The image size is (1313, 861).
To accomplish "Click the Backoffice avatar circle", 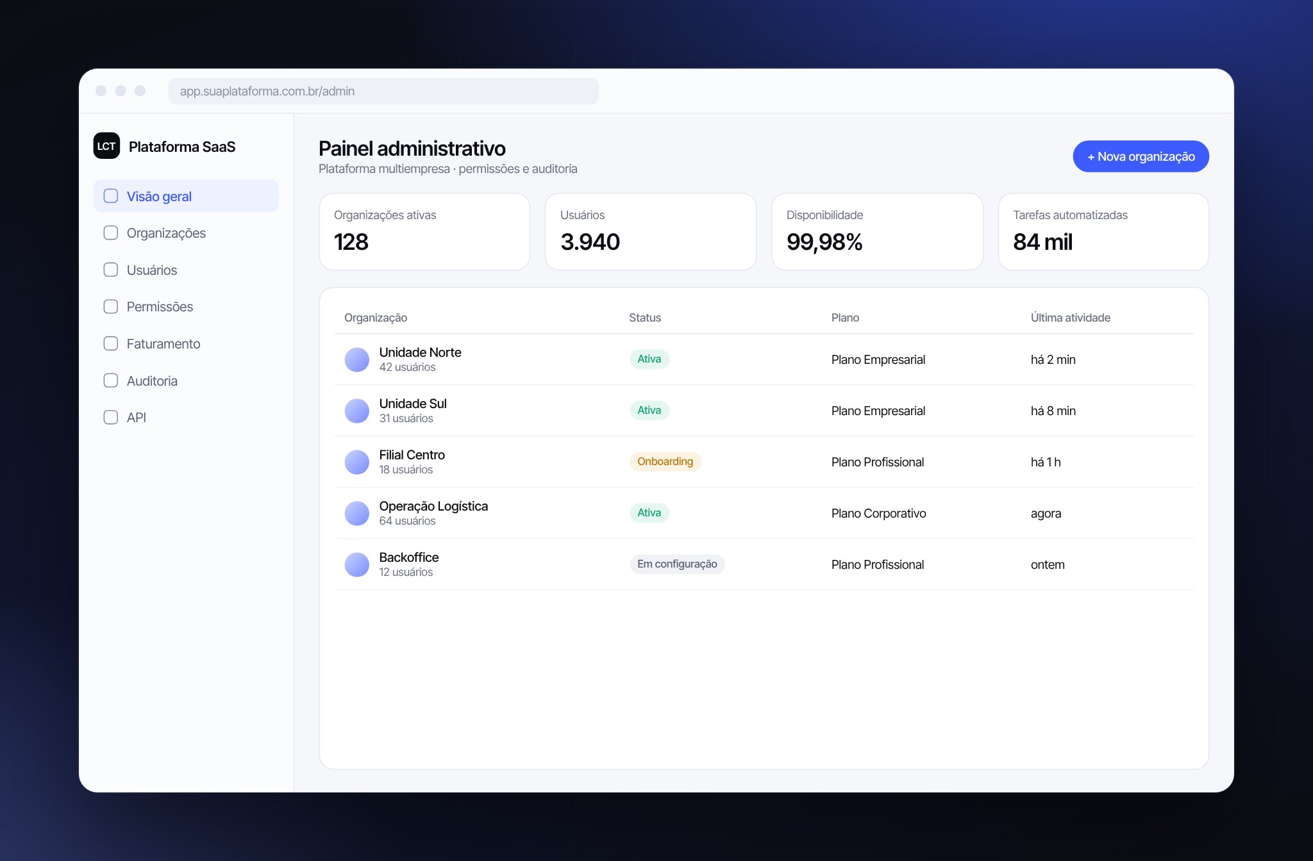I will (357, 564).
